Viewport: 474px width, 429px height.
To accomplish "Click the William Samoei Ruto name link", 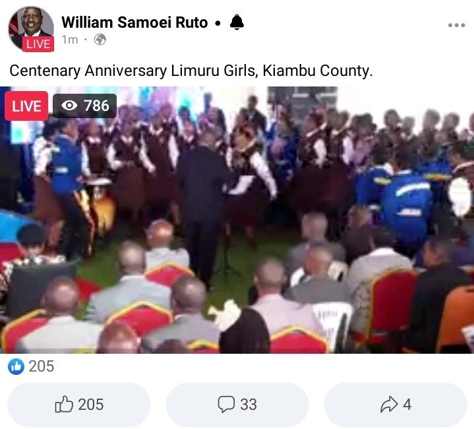I will (134, 22).
